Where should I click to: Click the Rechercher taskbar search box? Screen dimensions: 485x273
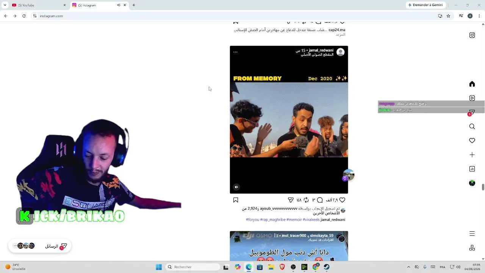pyautogui.click(x=192, y=267)
